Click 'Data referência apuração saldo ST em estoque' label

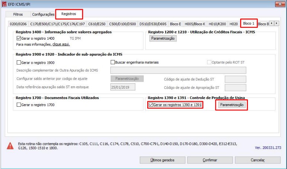[x=52, y=87]
